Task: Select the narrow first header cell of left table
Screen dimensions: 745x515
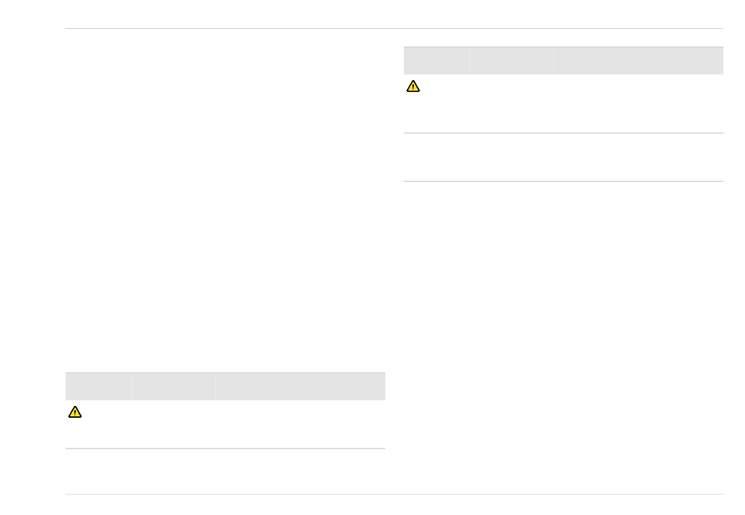Action: [x=98, y=386]
